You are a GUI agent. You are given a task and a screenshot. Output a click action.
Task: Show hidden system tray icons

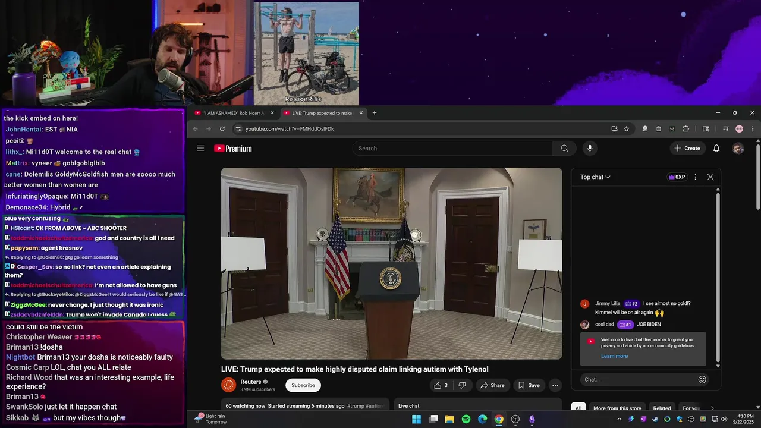coord(619,419)
